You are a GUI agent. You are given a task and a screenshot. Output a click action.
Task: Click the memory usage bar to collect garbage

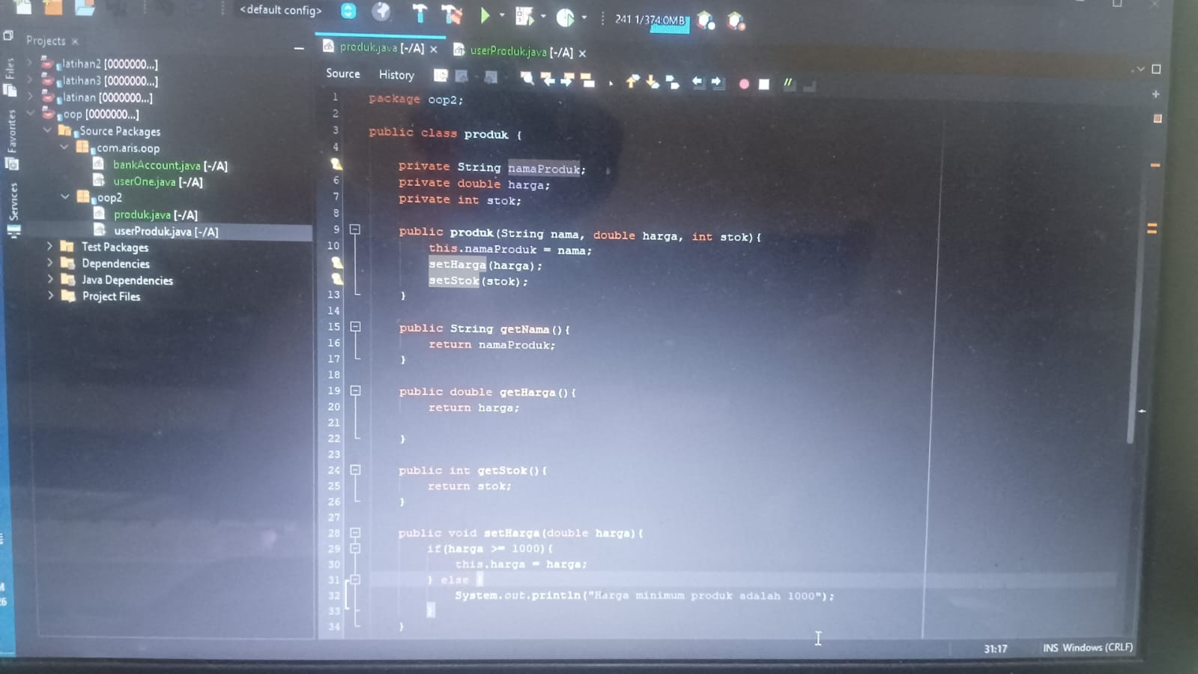coord(651,20)
